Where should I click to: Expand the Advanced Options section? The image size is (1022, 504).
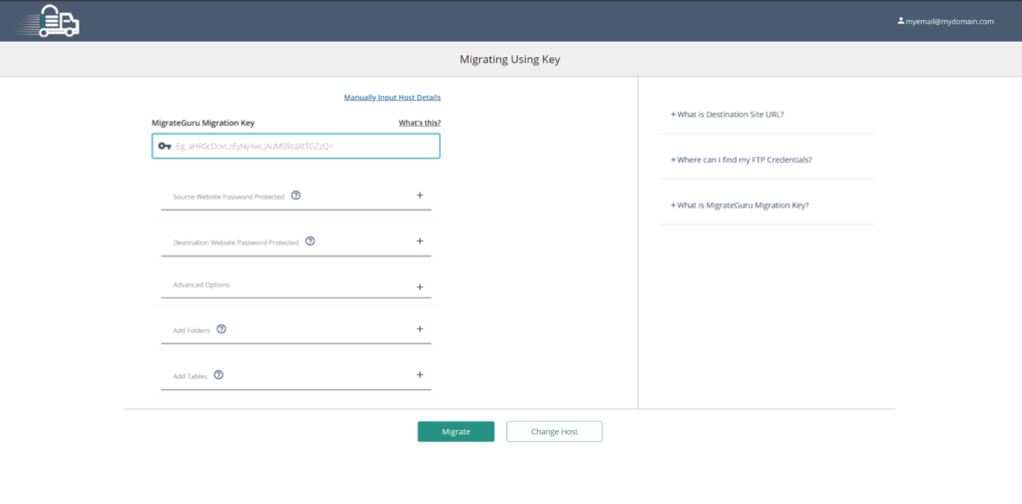420,286
